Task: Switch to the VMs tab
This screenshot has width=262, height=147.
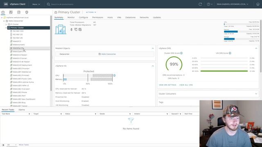Action: click(x=119, y=17)
